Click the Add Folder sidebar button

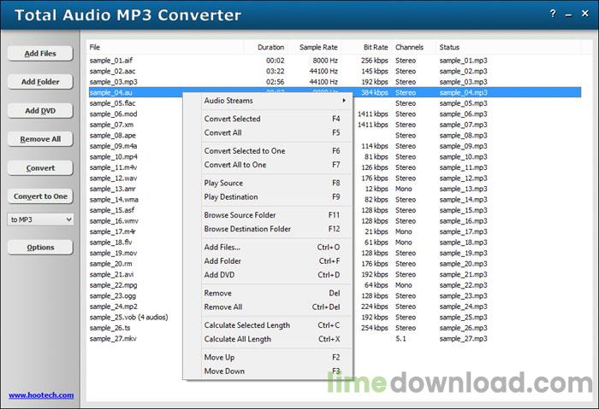coord(40,82)
